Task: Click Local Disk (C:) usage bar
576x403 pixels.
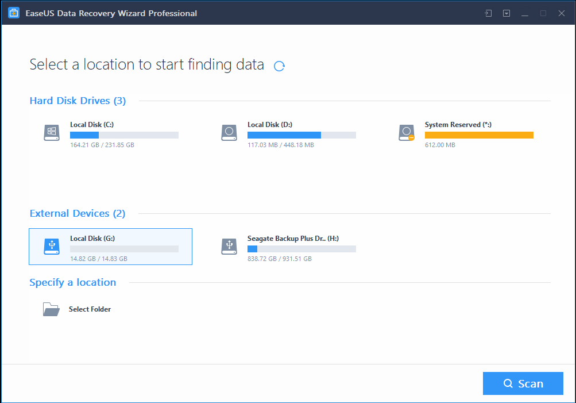Action: (x=124, y=135)
